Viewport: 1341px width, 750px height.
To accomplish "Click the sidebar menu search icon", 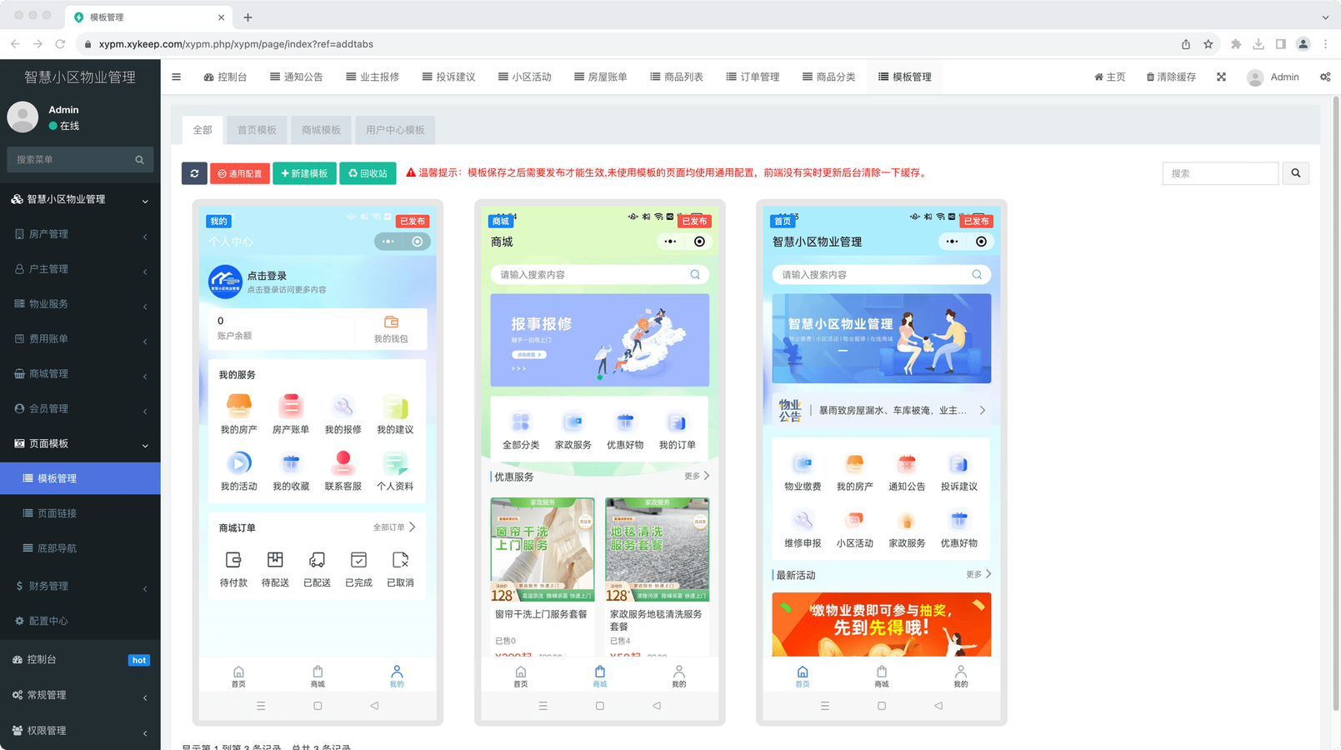I will [139, 160].
